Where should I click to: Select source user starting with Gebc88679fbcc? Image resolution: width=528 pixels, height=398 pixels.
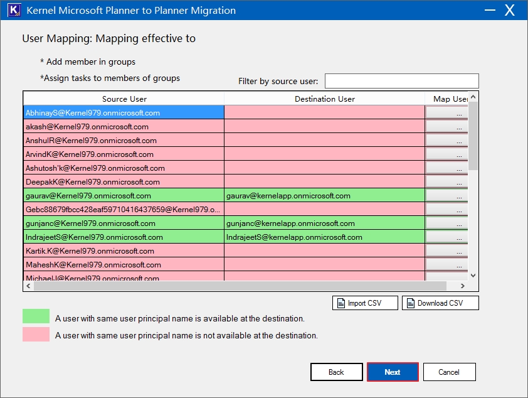pos(124,209)
